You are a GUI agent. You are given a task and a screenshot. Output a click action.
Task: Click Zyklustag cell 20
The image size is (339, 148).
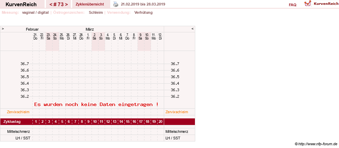click(x=160, y=122)
